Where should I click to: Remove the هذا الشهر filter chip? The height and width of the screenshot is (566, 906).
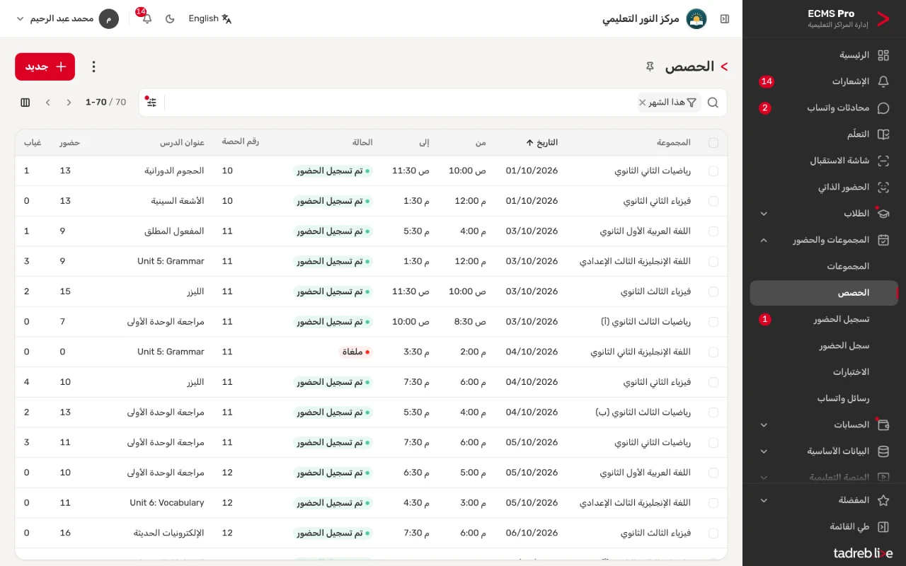tap(642, 103)
